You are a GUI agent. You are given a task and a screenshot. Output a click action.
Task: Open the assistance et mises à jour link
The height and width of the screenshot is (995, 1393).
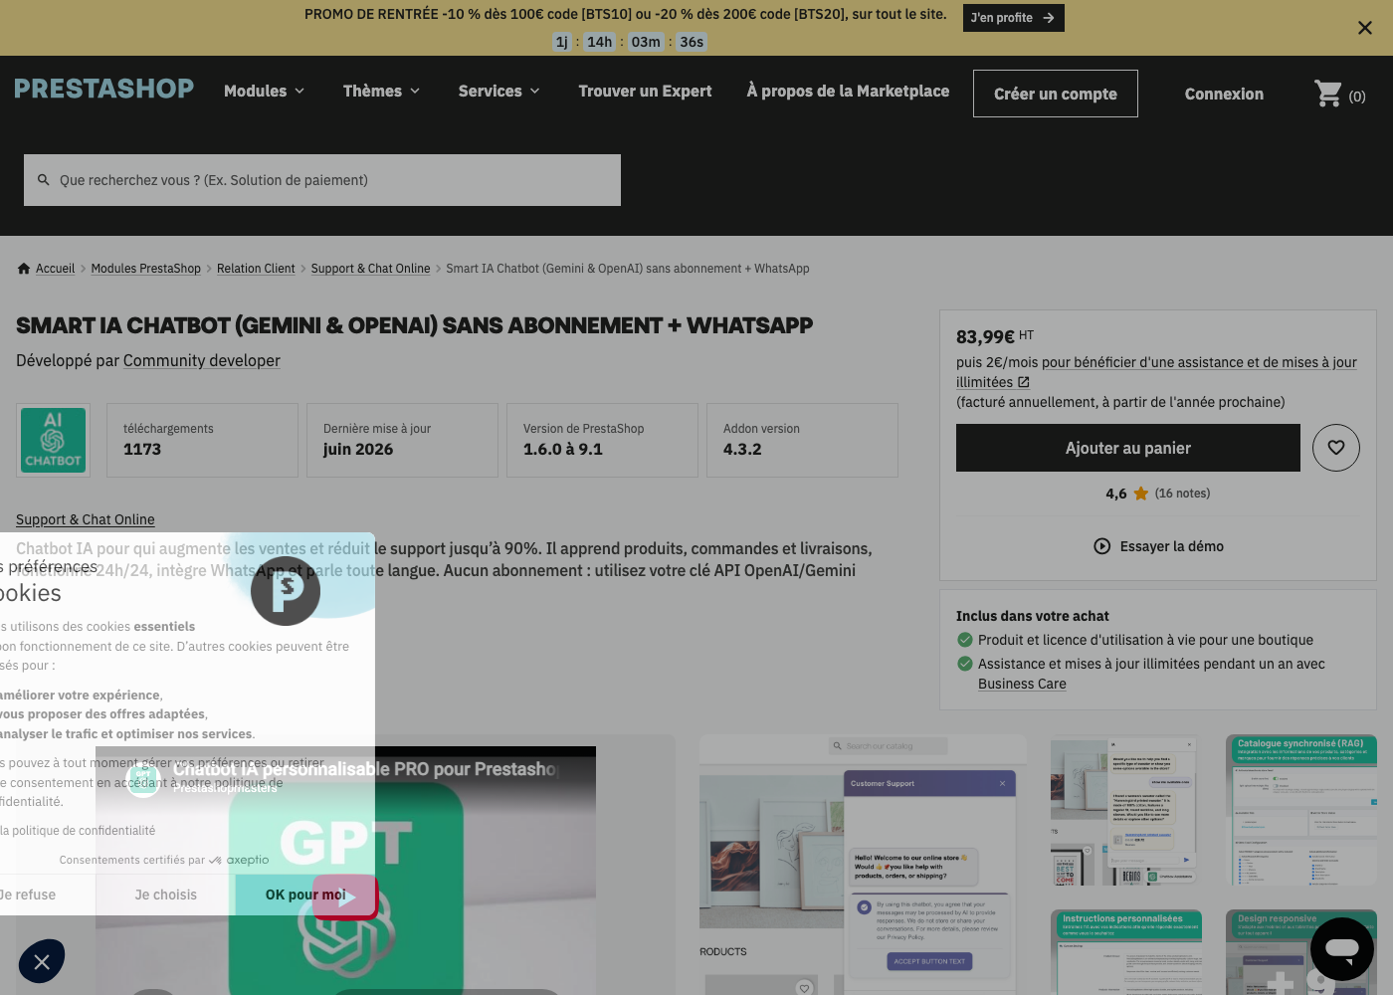(x=1199, y=362)
